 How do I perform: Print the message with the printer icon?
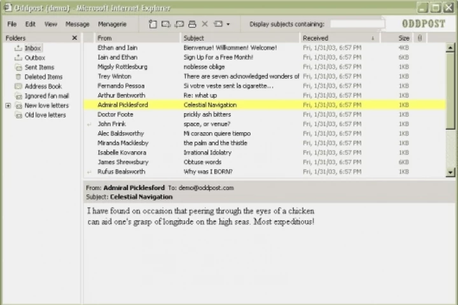[192, 24]
